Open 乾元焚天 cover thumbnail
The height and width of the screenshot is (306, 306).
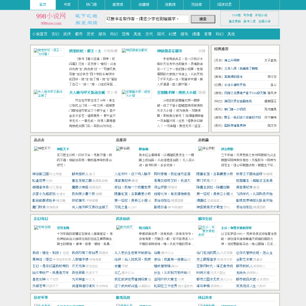pos(124,227)
